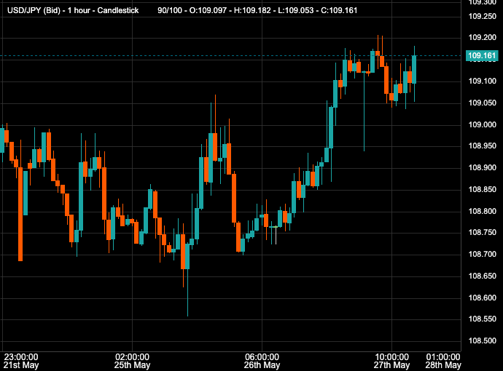Click the chart title USD/JPY (Bid)
Screen dimensions: 503x371
34,10
